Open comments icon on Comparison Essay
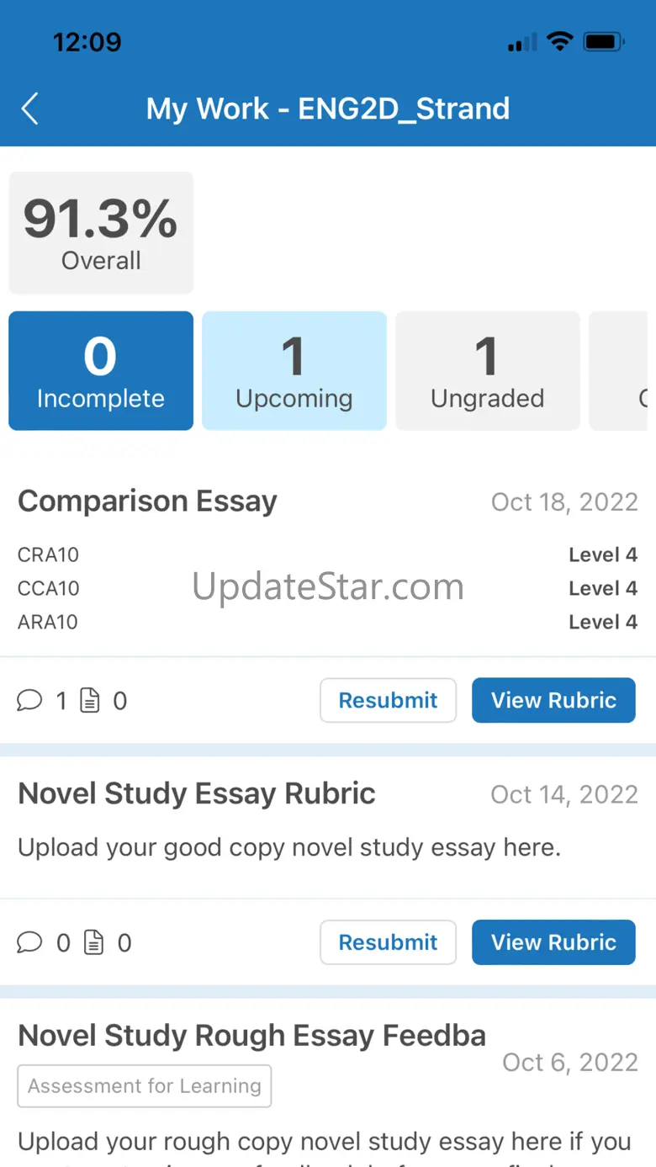The width and height of the screenshot is (656, 1167). (29, 701)
